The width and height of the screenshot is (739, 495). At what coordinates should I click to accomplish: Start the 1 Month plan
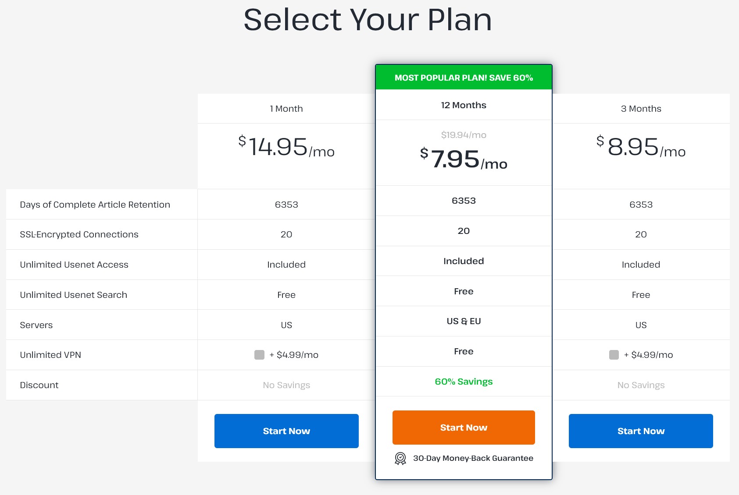click(x=286, y=431)
